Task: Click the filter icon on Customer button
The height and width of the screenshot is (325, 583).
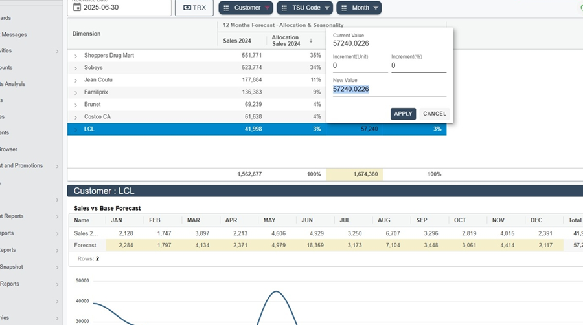Action: pos(267,7)
